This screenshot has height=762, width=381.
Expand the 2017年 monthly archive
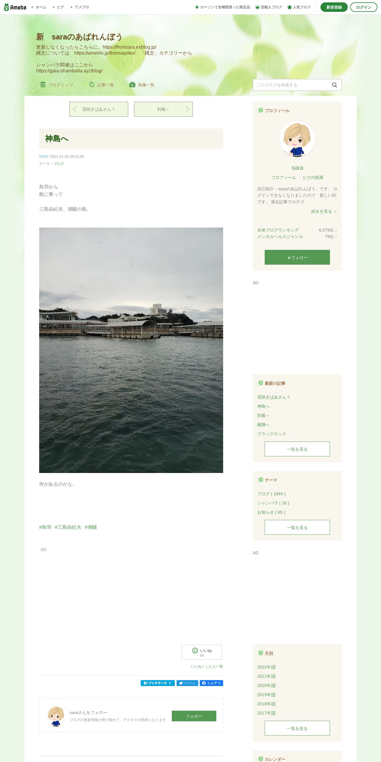274,713
